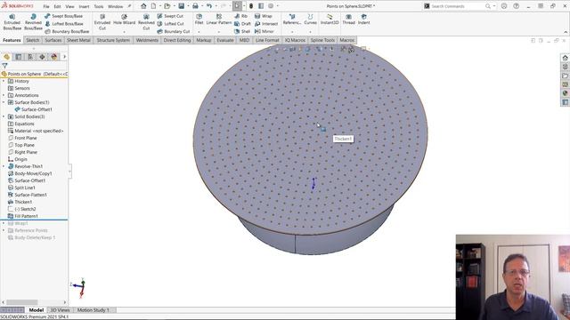This screenshot has width=570, height=320.
Task: Expand the Revolve-Thin1 feature node
Action: pyautogui.click(x=4, y=166)
